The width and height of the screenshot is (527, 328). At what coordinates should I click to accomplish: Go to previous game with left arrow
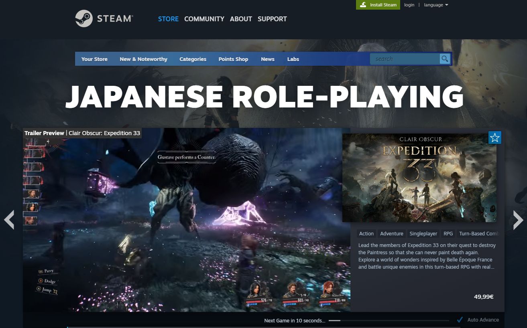[x=9, y=220]
